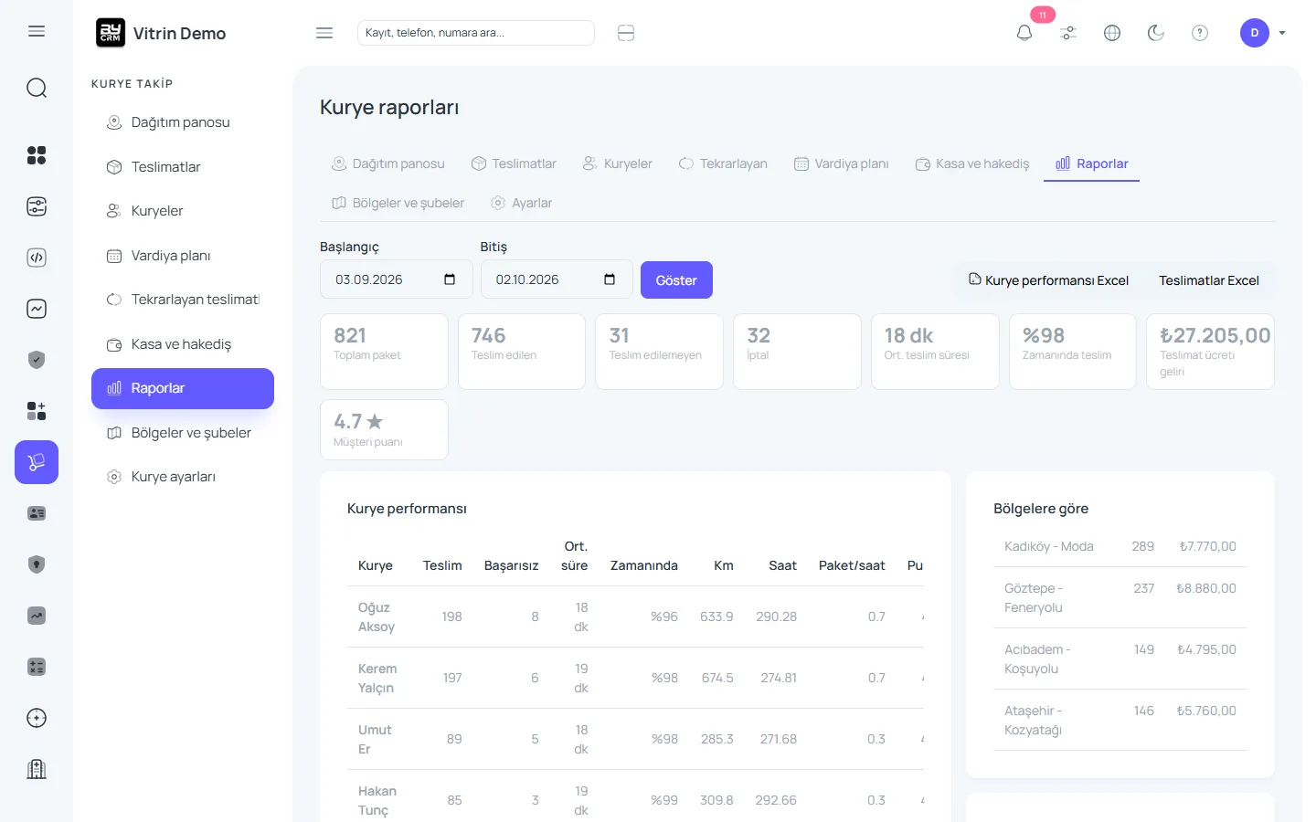
Task: Click courier name Oğuz Aksoy
Action: [377, 617]
